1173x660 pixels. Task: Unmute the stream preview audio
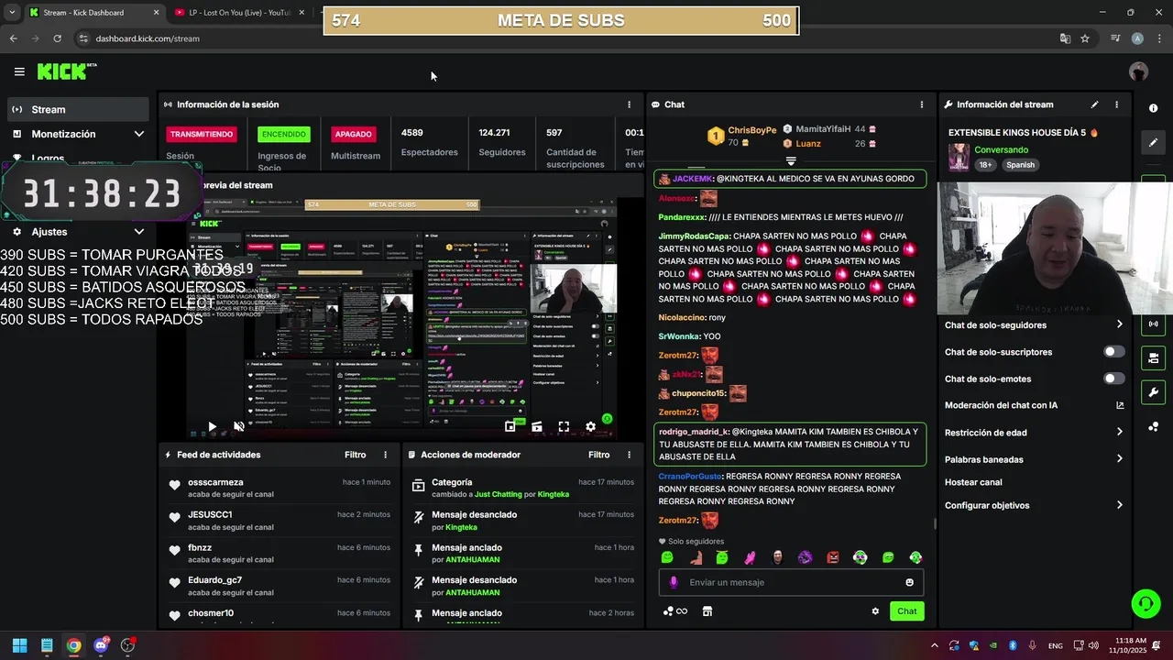point(239,426)
